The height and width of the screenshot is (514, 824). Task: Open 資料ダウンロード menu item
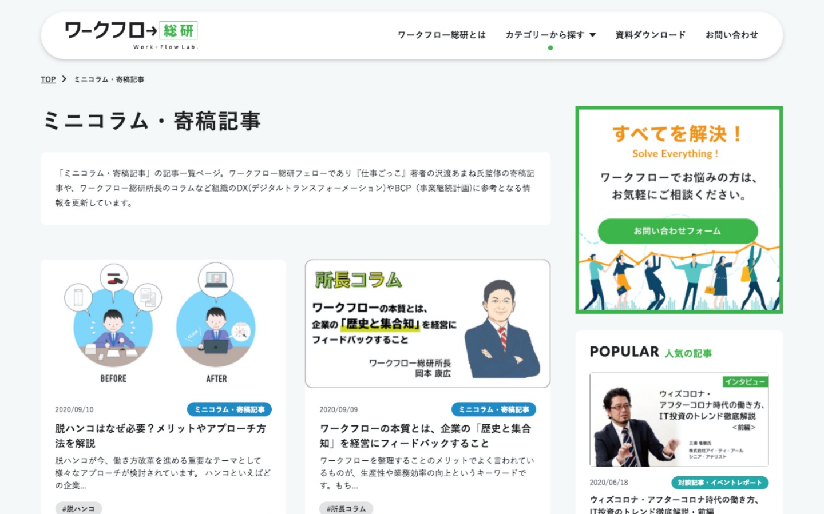[650, 35]
